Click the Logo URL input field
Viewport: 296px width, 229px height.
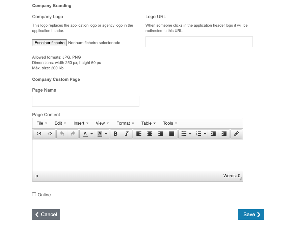point(199,42)
